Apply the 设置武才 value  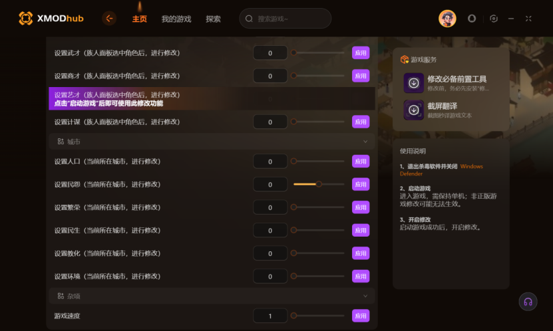click(361, 53)
